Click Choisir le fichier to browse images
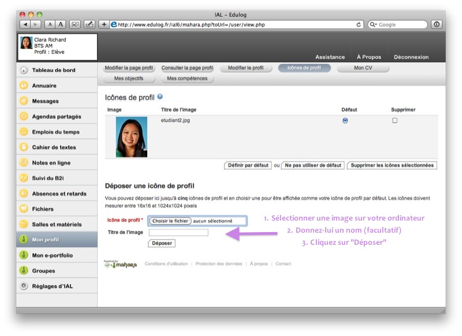462x336 pixels. [170, 221]
